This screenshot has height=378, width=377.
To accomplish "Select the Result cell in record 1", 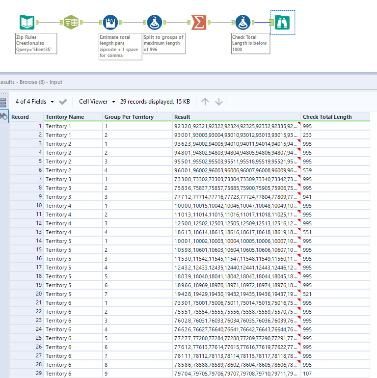I will coord(236,126).
